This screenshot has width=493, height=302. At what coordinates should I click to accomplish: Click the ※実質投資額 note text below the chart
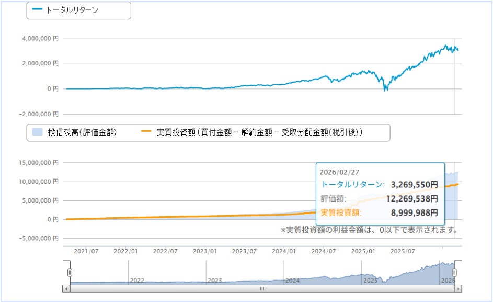[369, 230]
